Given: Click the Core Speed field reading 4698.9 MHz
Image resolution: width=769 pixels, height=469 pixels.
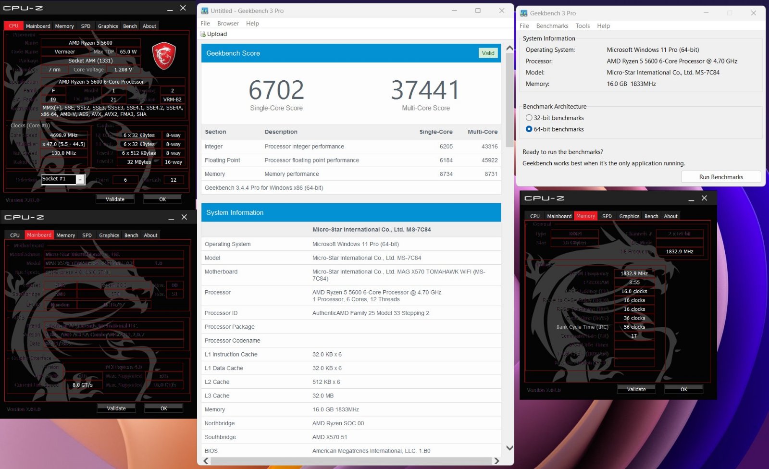Looking at the screenshot, I should coord(64,135).
